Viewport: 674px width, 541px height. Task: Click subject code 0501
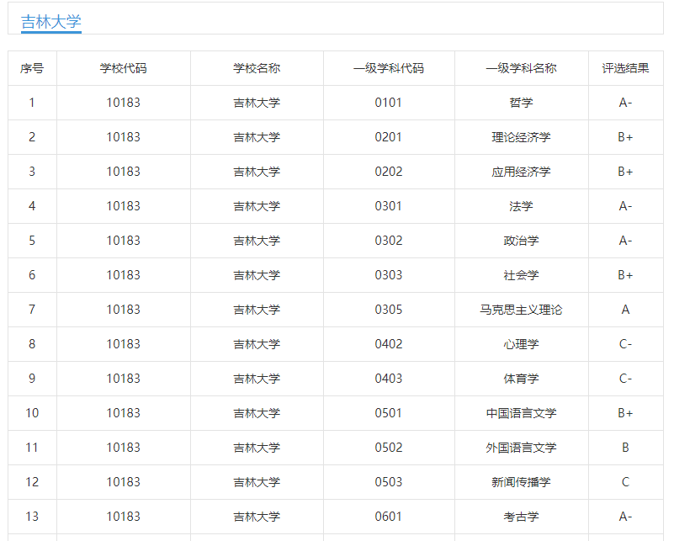[x=389, y=413]
